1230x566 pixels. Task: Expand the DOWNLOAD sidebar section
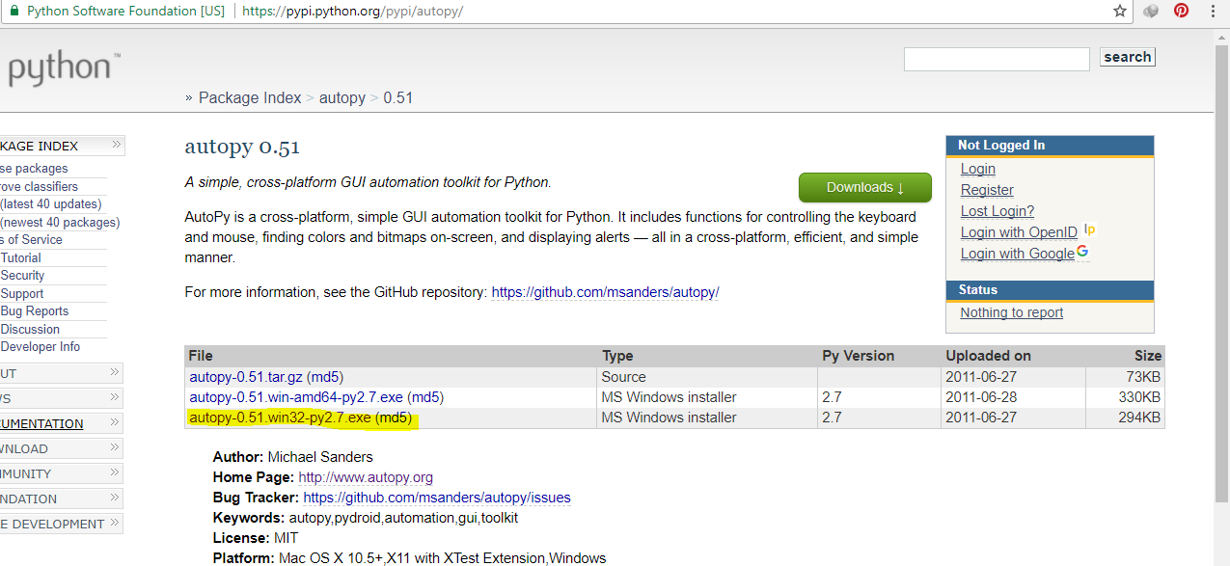pyautogui.click(x=115, y=447)
